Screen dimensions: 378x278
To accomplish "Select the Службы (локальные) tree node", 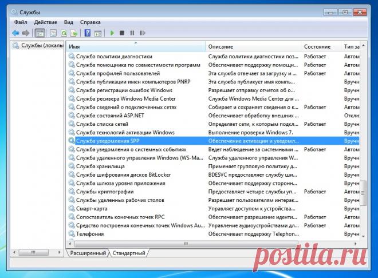I will 38,45.
